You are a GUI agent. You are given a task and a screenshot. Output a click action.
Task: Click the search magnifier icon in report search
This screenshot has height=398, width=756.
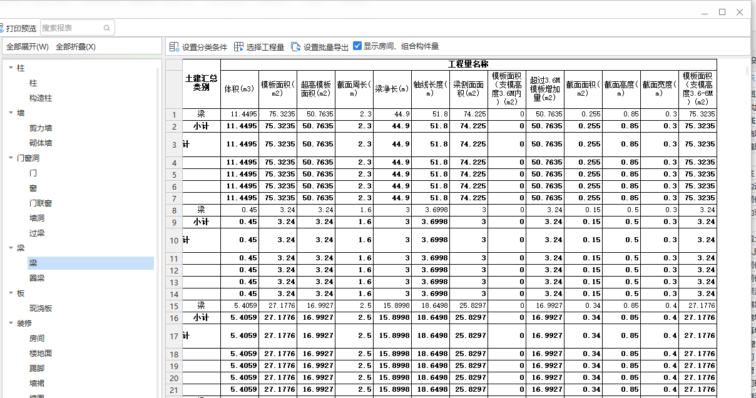pyautogui.click(x=107, y=28)
